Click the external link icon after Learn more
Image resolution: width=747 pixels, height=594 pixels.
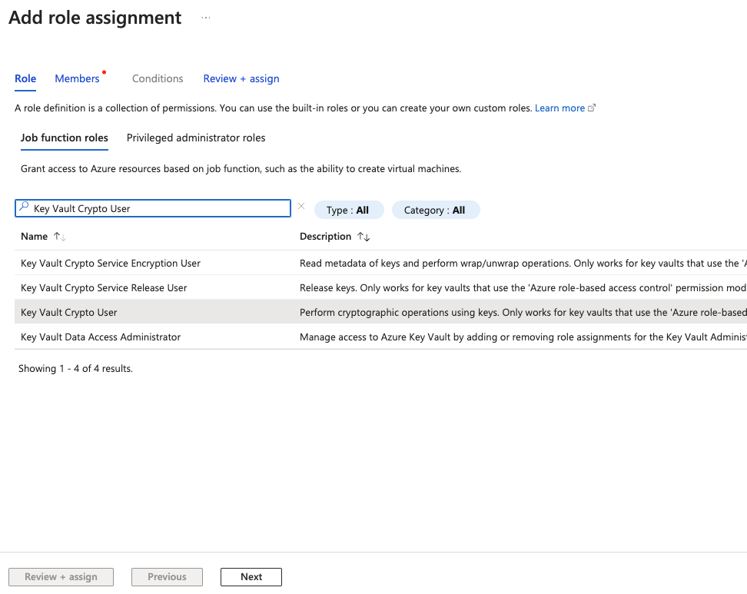592,108
